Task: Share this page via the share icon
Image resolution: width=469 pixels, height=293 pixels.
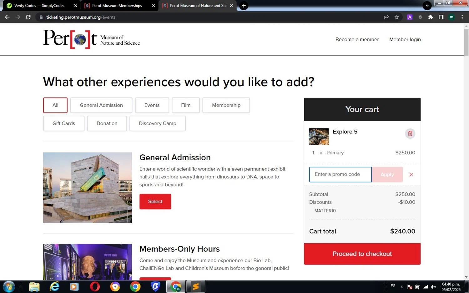Action: 386,17
